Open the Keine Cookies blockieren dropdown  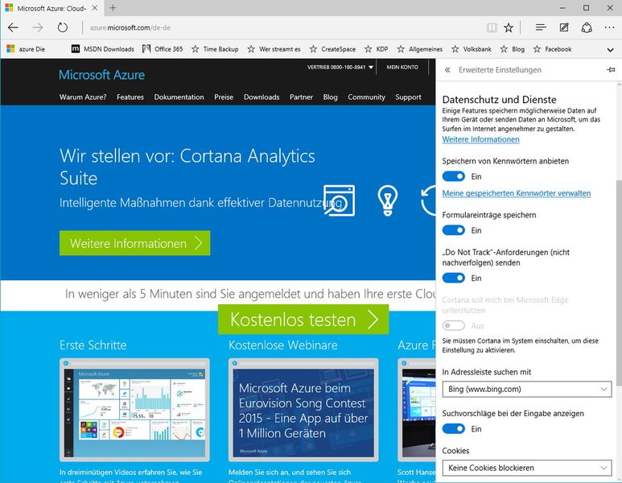(x=527, y=468)
